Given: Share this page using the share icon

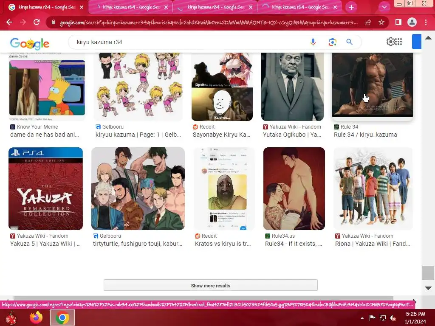Looking at the screenshot, I should pyautogui.click(x=368, y=22).
